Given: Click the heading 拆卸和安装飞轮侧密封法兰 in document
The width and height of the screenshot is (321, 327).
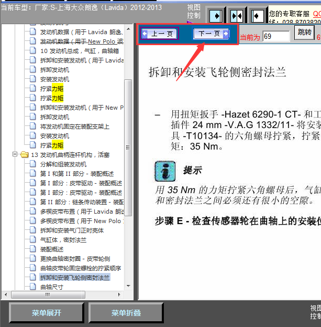Looking at the screenshot, I should point(217,72).
